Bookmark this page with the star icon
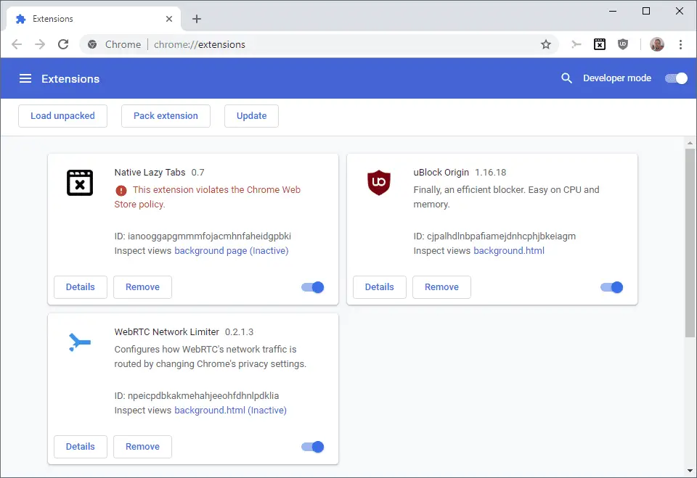Screen dimensions: 697x478 (546, 44)
